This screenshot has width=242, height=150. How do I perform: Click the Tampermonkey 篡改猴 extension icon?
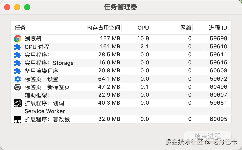[x=17, y=119]
